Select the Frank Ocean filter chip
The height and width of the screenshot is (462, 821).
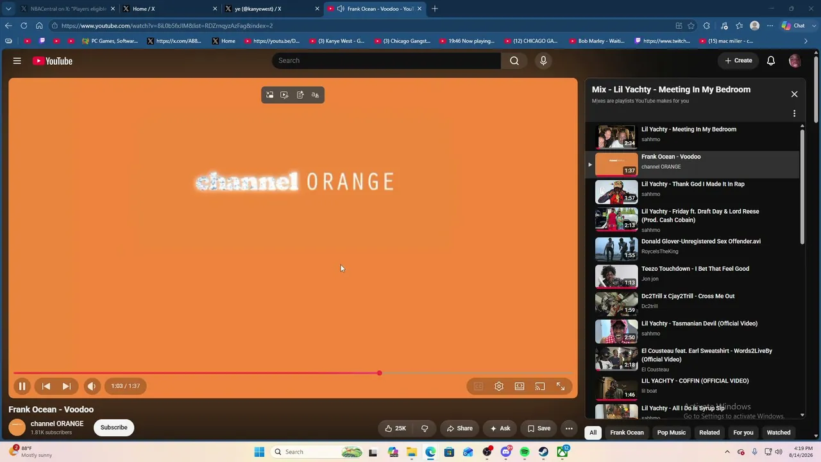point(627,432)
